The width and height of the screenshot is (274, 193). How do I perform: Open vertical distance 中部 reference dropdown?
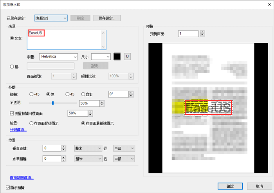tap(124, 148)
